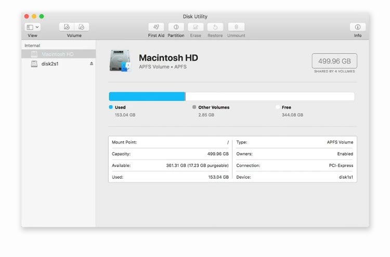390x257 pixels.
Task: Click the white free portion of storage bar
Action: tap(270, 96)
